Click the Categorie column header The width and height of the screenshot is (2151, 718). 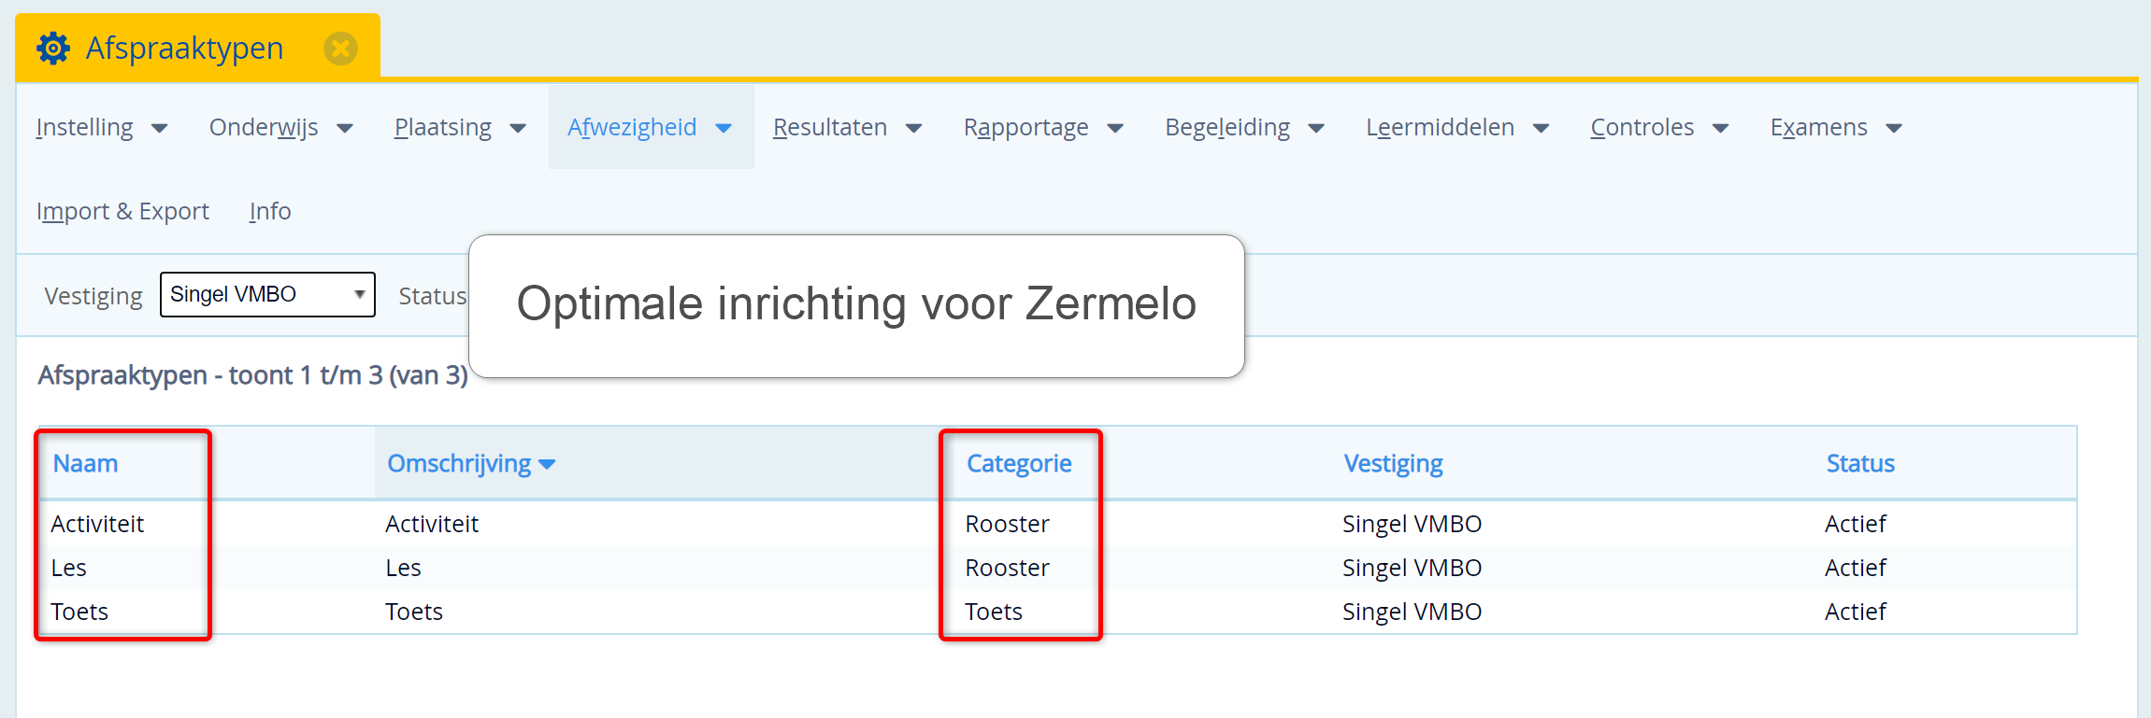[x=1019, y=463]
